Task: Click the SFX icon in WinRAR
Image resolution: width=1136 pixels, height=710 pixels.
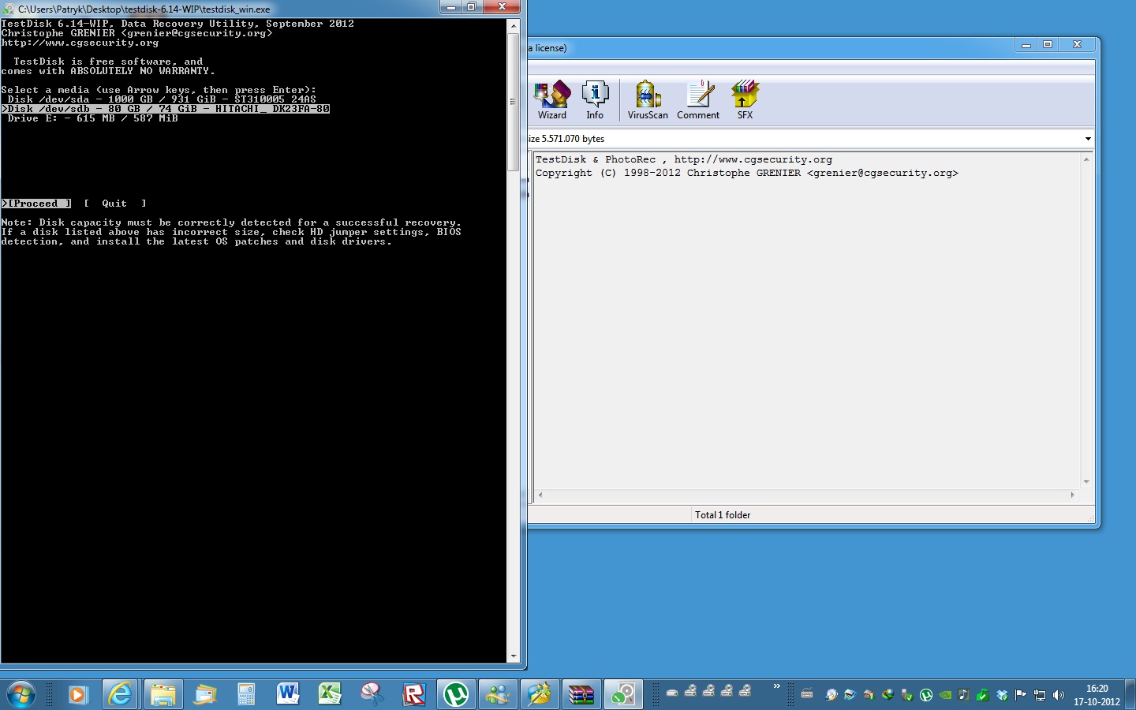Action: (x=745, y=100)
